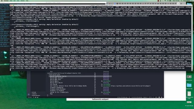Click the 'warning: empty declaration' line at cencode.c:64

coord(44,25)
